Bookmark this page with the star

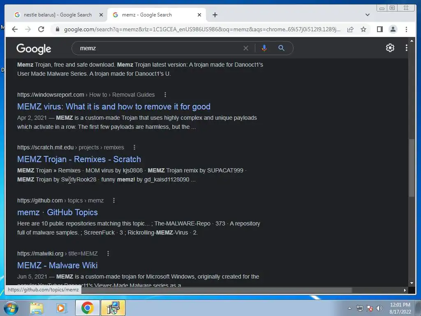(x=363, y=29)
